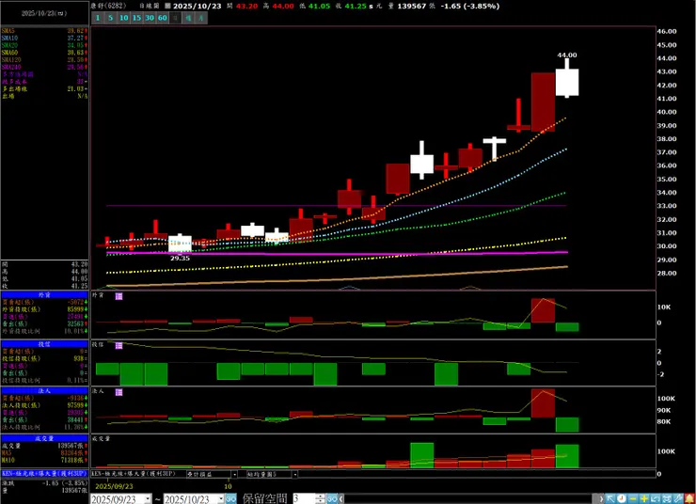Screen dimensions: 696x504
Task: Open purple settings icon in 法人 subchart
Action: (x=119, y=392)
